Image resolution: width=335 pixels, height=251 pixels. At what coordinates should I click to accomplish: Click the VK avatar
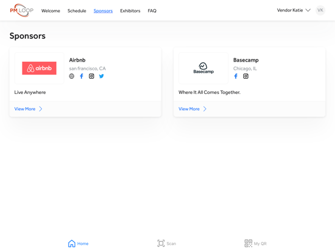(x=320, y=10)
